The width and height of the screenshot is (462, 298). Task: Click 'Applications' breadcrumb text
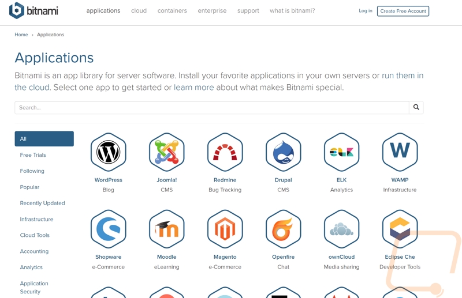[50, 35]
